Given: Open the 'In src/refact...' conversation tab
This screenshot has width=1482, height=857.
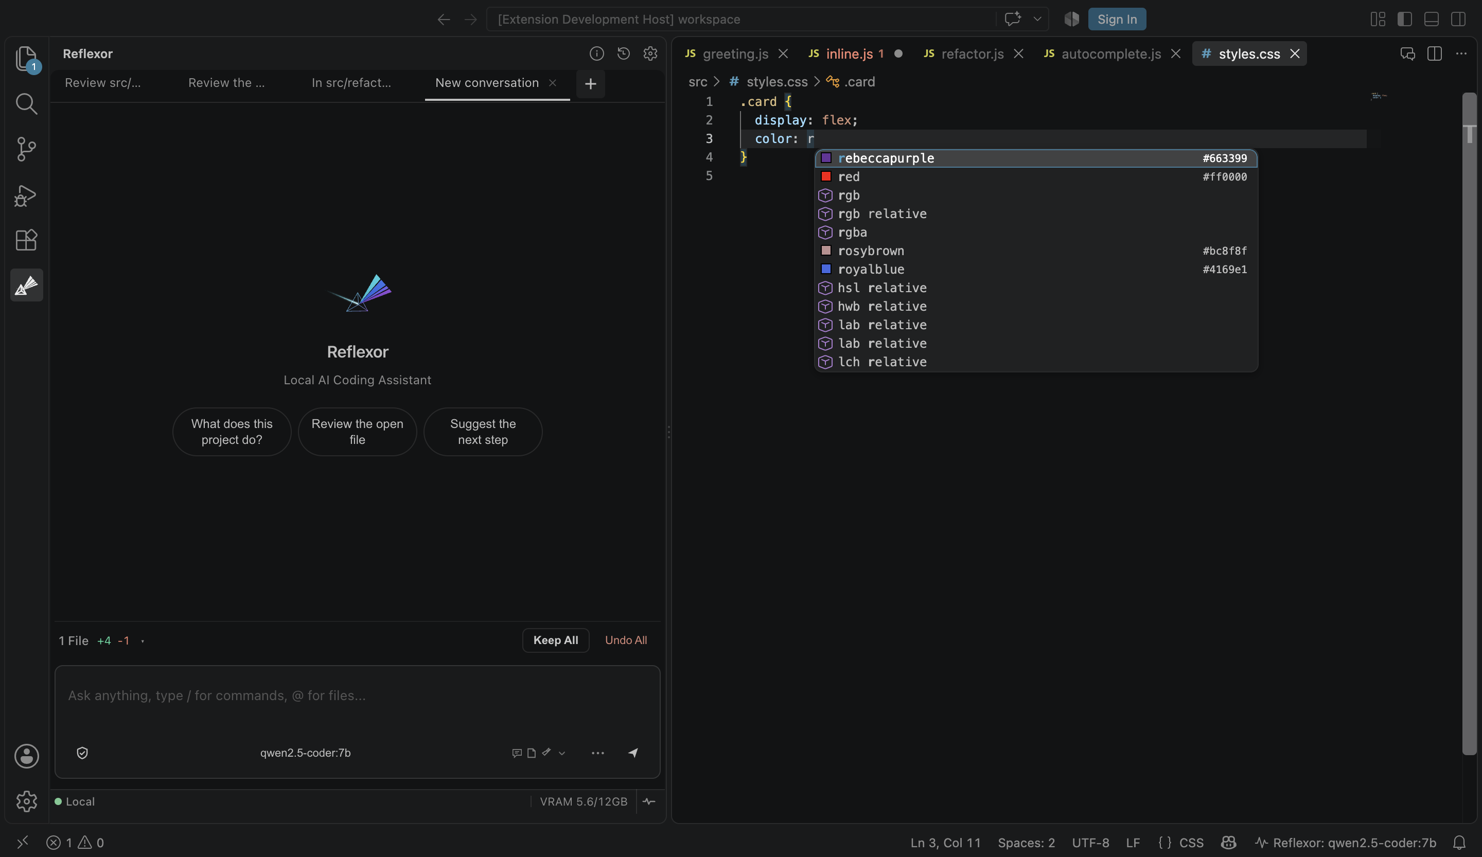Looking at the screenshot, I should 351,83.
